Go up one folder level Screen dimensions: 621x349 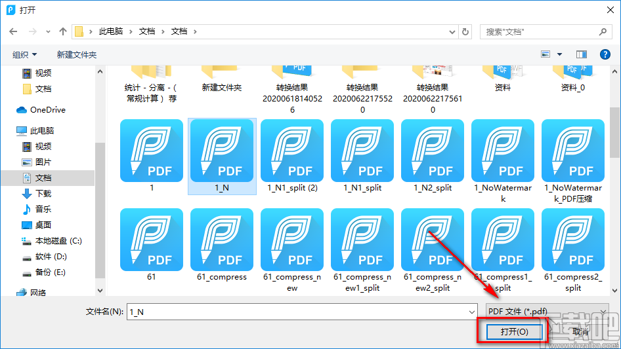tap(62, 31)
